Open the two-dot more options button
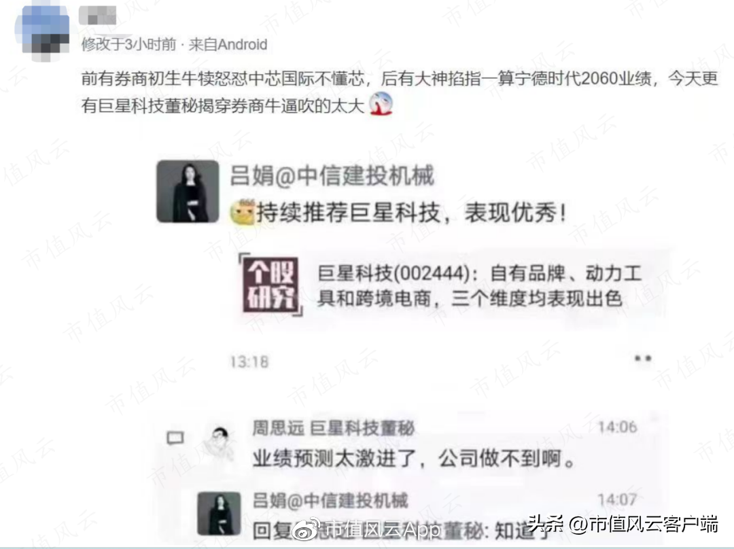Image resolution: width=734 pixels, height=549 pixels. [x=643, y=359]
